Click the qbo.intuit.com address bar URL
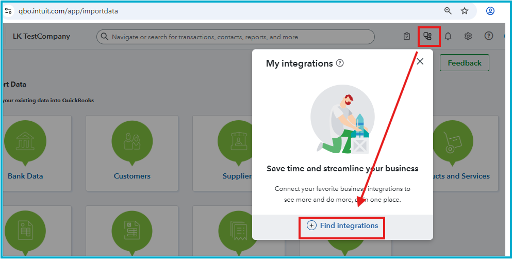 pos(68,11)
